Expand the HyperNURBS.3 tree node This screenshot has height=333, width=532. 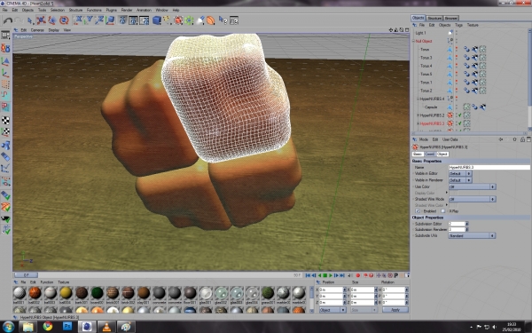click(x=419, y=123)
